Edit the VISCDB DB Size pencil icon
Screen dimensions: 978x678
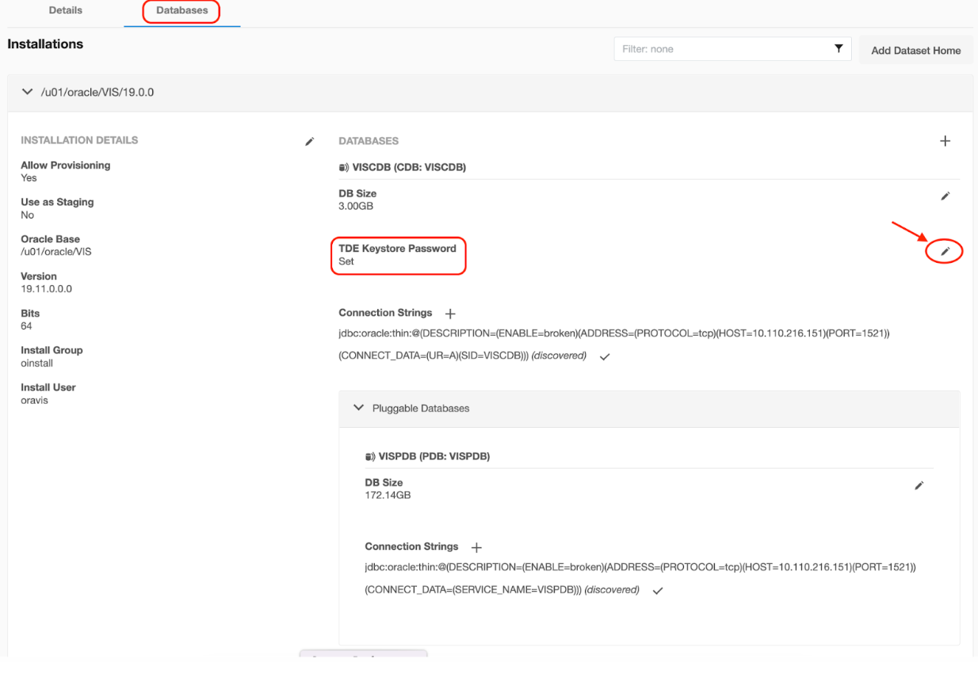click(945, 196)
